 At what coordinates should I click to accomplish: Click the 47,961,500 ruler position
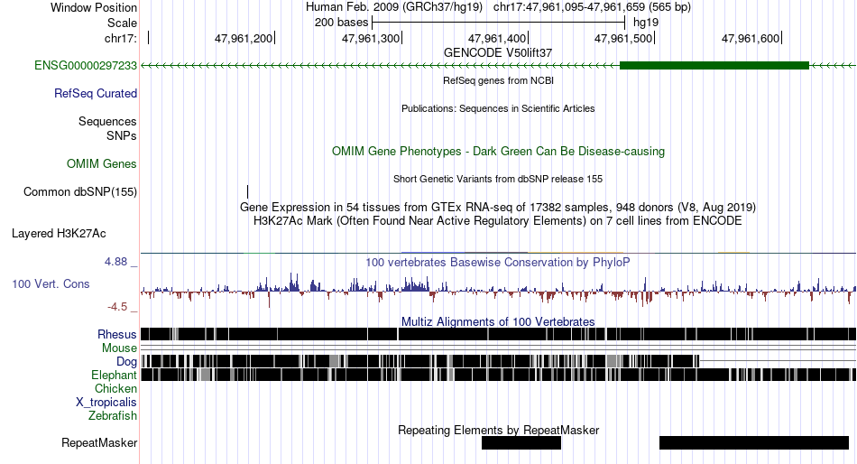(x=623, y=39)
